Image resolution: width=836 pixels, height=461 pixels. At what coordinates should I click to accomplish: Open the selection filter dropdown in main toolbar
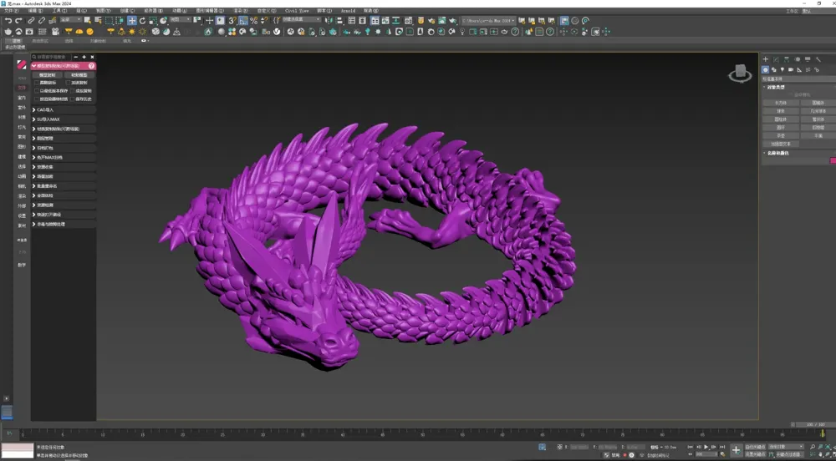coord(70,20)
